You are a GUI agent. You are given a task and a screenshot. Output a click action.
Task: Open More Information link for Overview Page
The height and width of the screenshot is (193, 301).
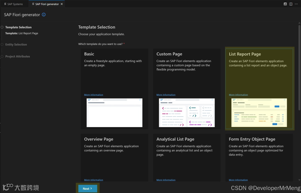coord(93,180)
